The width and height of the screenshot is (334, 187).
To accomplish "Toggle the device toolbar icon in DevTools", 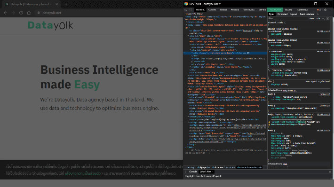I will click(191, 10).
